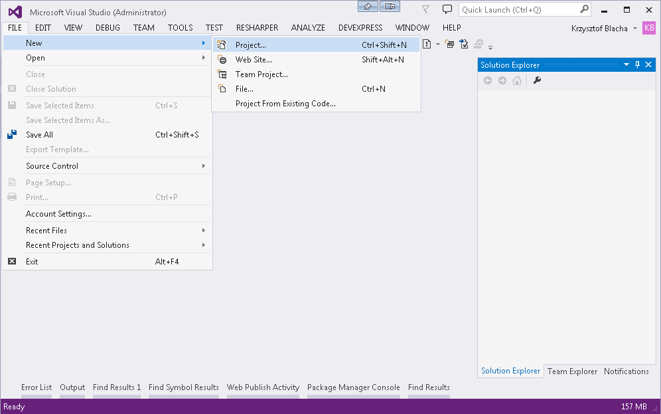Click the Visual Studio logo icon
The image size is (661, 414).
15,12
